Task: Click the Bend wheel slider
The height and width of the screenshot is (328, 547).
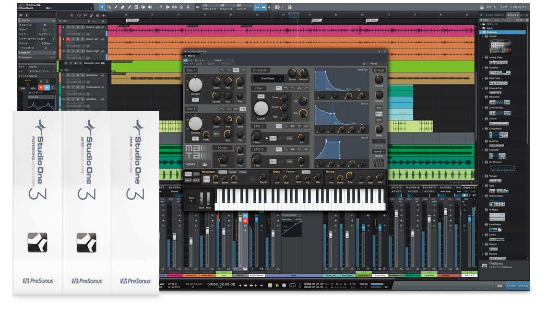Action: tap(202, 199)
